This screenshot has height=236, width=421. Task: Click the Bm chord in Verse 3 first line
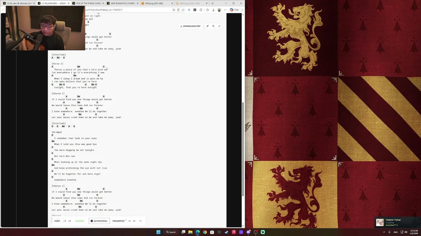tap(79, 67)
